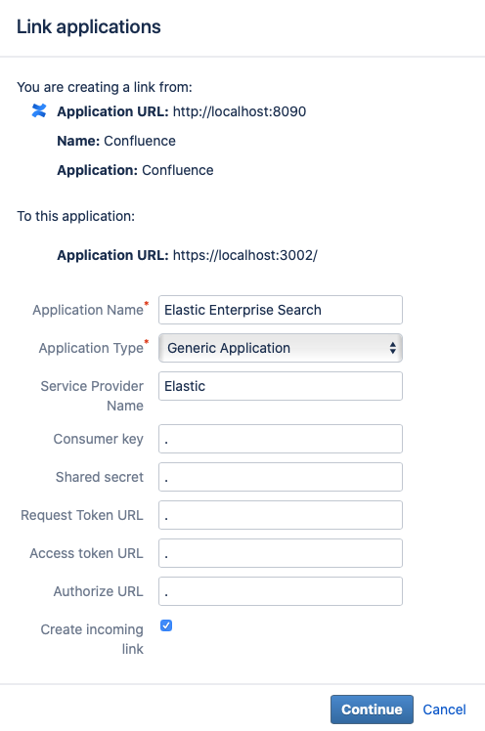Image resolution: width=485 pixels, height=731 pixels.
Task: Click the 'Application Name' field label
Action: click(x=88, y=310)
